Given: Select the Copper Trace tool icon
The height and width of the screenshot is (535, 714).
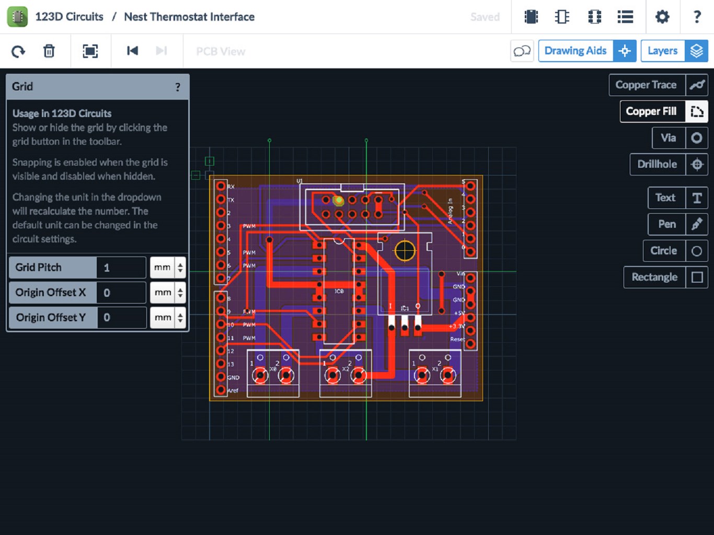Looking at the screenshot, I should 697,85.
